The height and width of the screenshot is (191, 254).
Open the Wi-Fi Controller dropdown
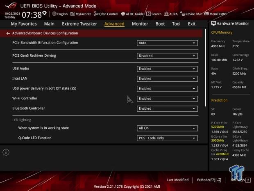[x=167, y=99]
